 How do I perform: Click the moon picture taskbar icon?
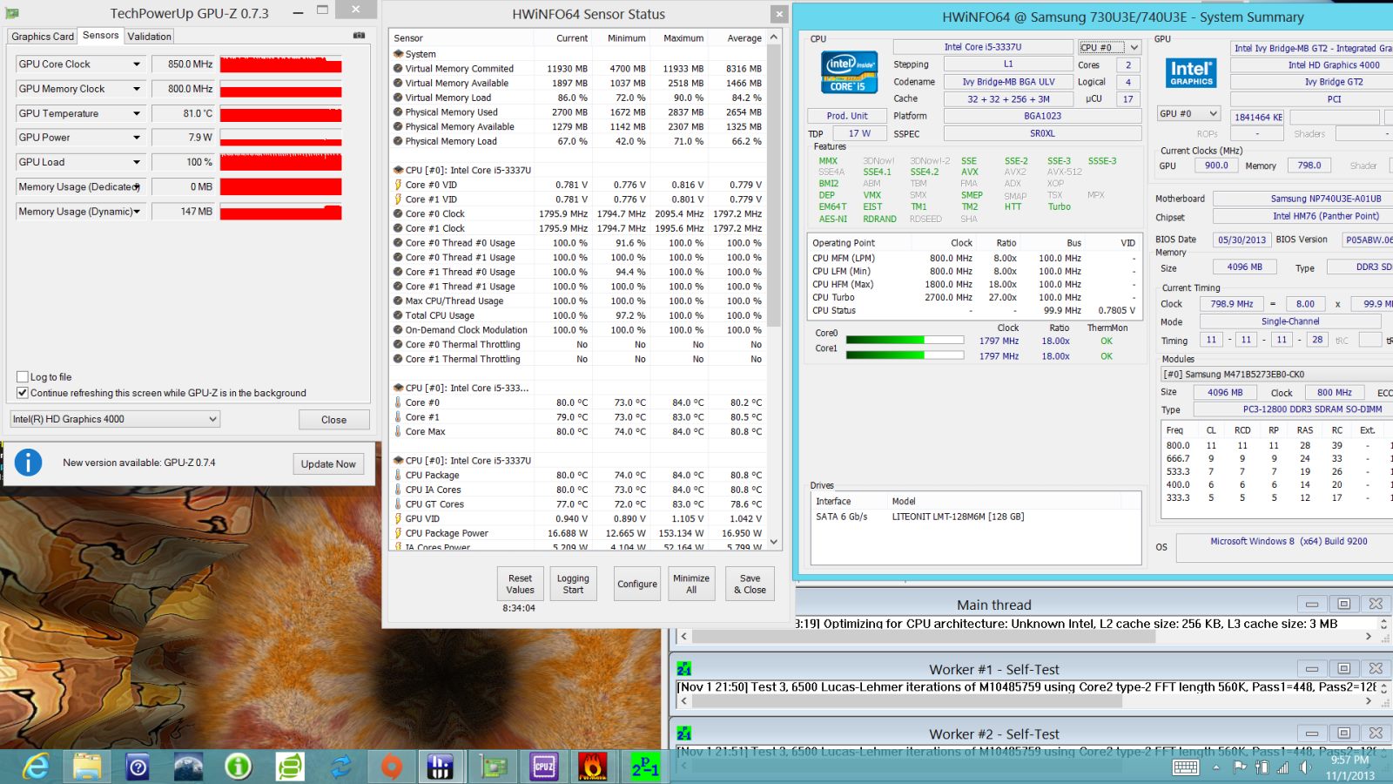point(188,767)
